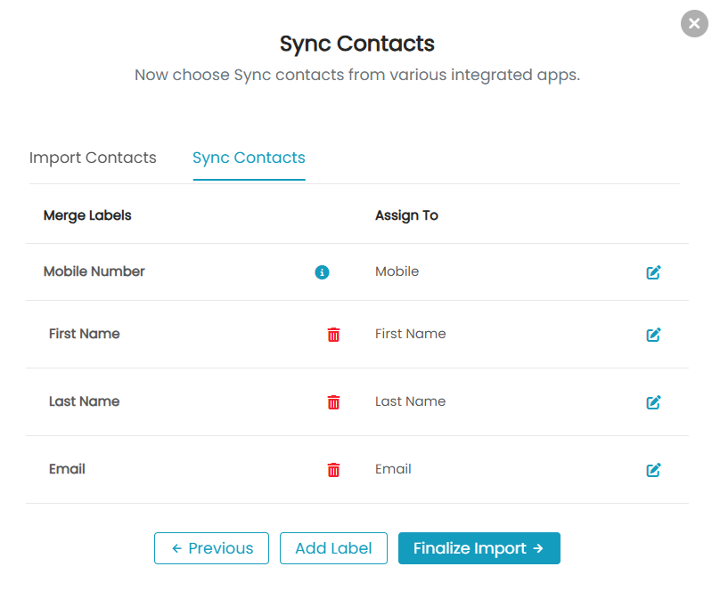Click the First Name merge label text
Image resolution: width=712 pixels, height=599 pixels.
coord(85,334)
